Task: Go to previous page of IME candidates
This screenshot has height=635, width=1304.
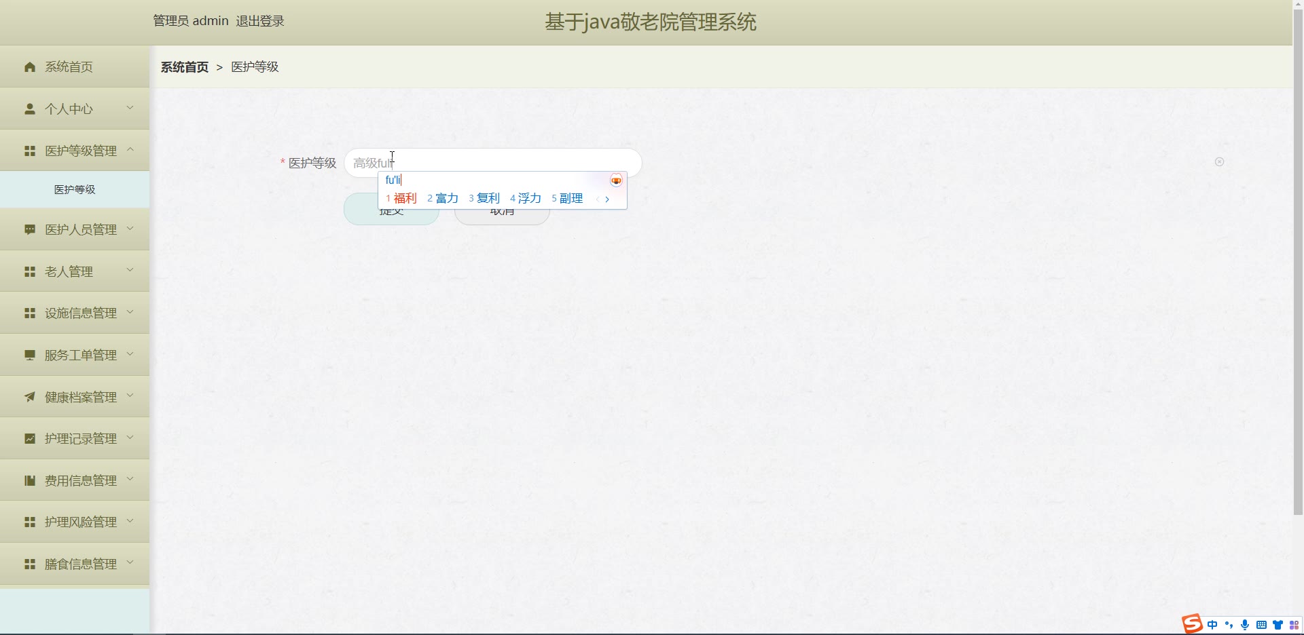Action: tap(597, 199)
